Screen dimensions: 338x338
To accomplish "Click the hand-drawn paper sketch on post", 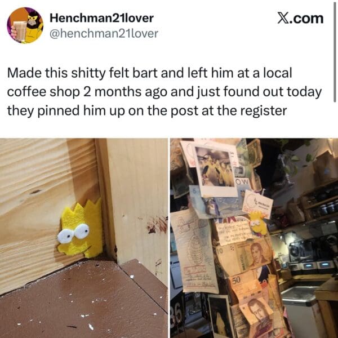I will click(194, 250).
